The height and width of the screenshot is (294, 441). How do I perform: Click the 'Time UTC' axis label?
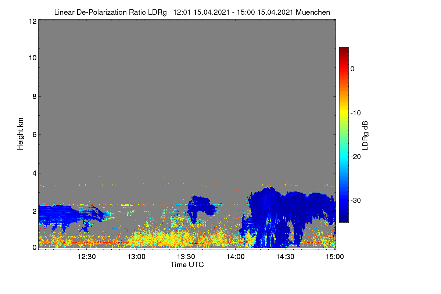(187, 265)
